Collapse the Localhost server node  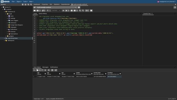[x=3, y=9]
